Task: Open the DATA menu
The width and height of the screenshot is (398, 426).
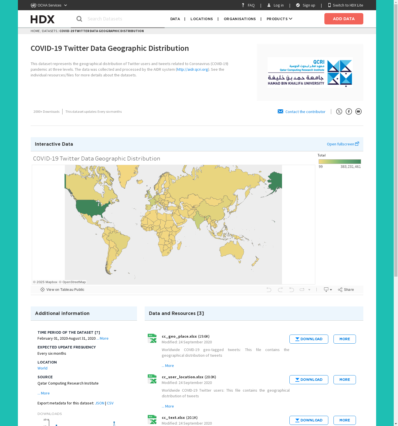Action: point(175,19)
